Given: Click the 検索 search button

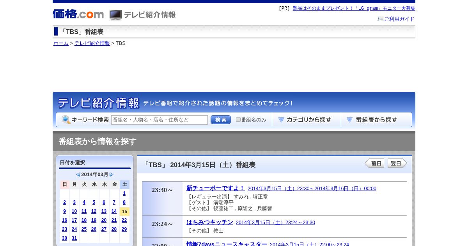Looking at the screenshot, I should [221, 120].
